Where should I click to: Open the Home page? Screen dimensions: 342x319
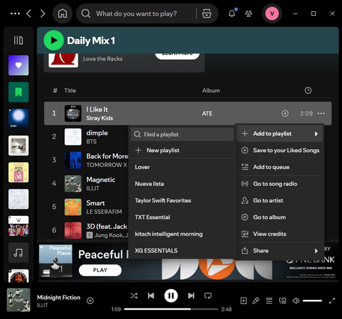(62, 14)
